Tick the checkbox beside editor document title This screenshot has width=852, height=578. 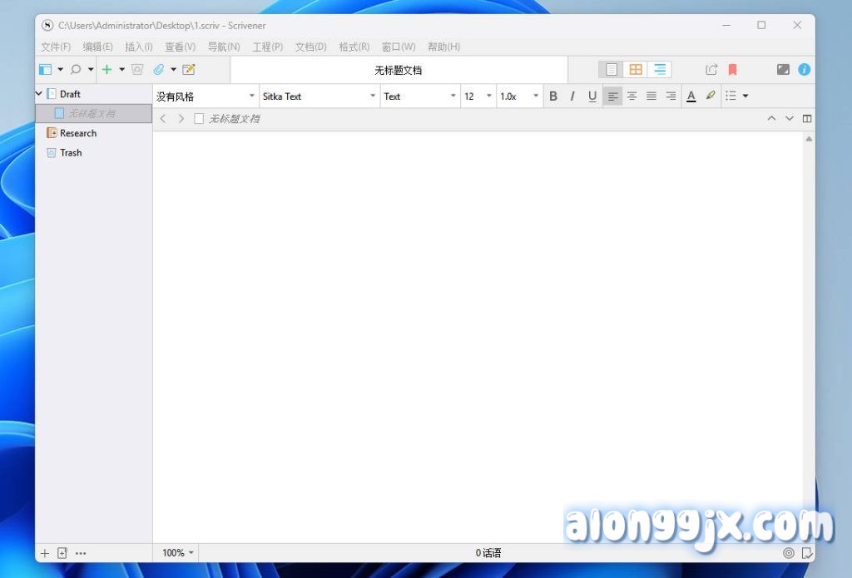point(199,119)
